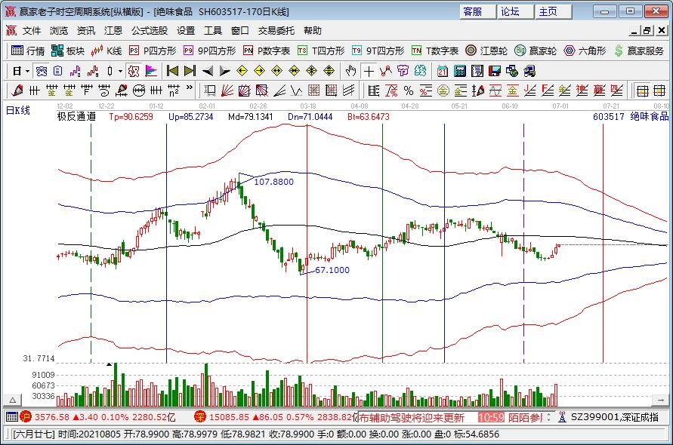Click the flag chart icon
Image resolution: width=673 pixels, height=445 pixels.
[151, 71]
